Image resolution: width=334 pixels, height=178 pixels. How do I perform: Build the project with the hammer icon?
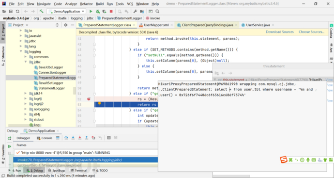click(42, 11)
